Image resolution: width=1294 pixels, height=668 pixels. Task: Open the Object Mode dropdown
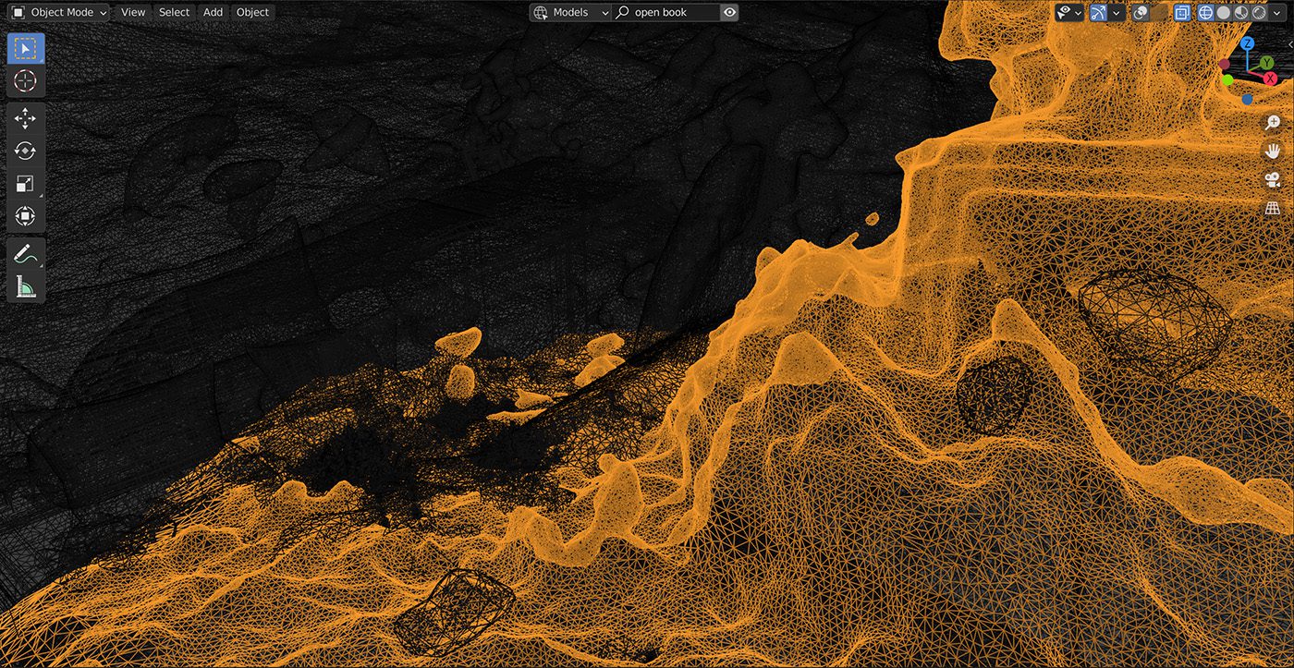coord(57,12)
